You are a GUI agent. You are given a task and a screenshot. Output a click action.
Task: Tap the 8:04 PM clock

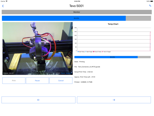coord(77,1)
